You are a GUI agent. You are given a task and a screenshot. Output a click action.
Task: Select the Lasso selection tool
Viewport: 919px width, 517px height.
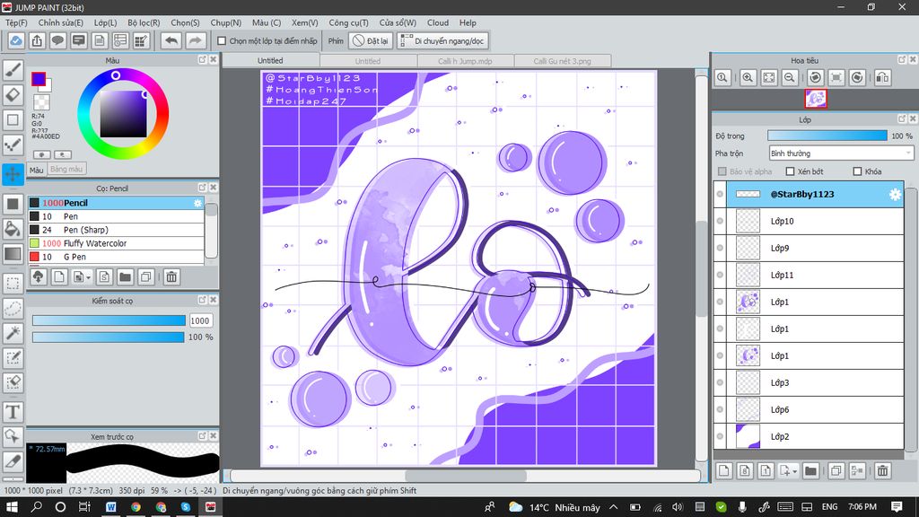tap(13, 308)
